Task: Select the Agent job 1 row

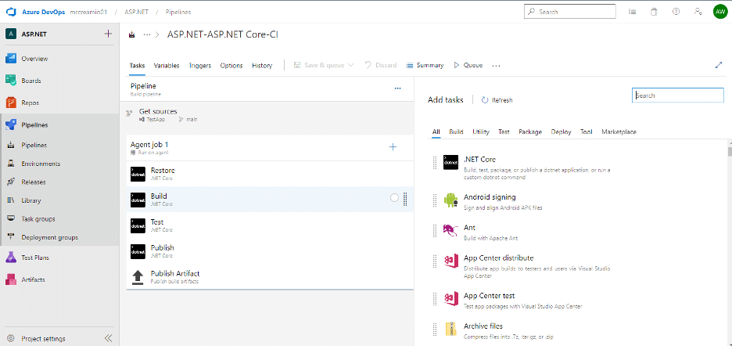Action: [271, 148]
